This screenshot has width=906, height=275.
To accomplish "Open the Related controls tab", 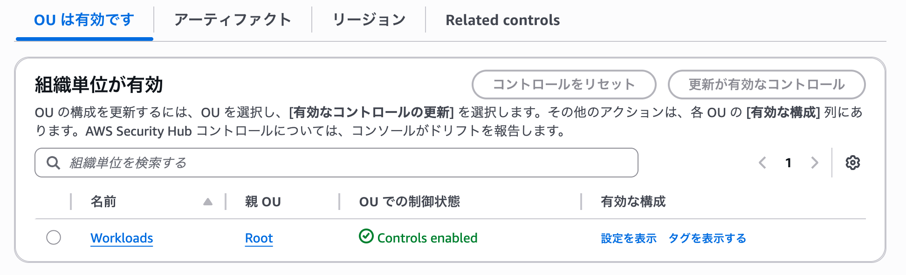I will point(503,20).
